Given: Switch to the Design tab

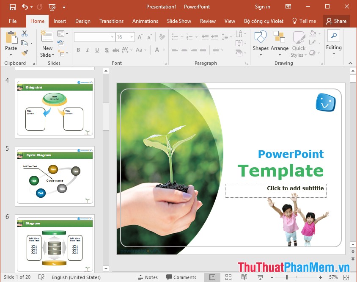Looking at the screenshot, I should (83, 21).
